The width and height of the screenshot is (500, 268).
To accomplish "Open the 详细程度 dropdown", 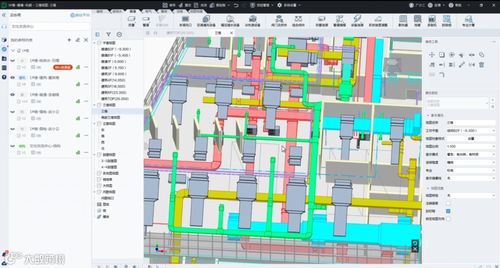I will [x=470, y=162].
